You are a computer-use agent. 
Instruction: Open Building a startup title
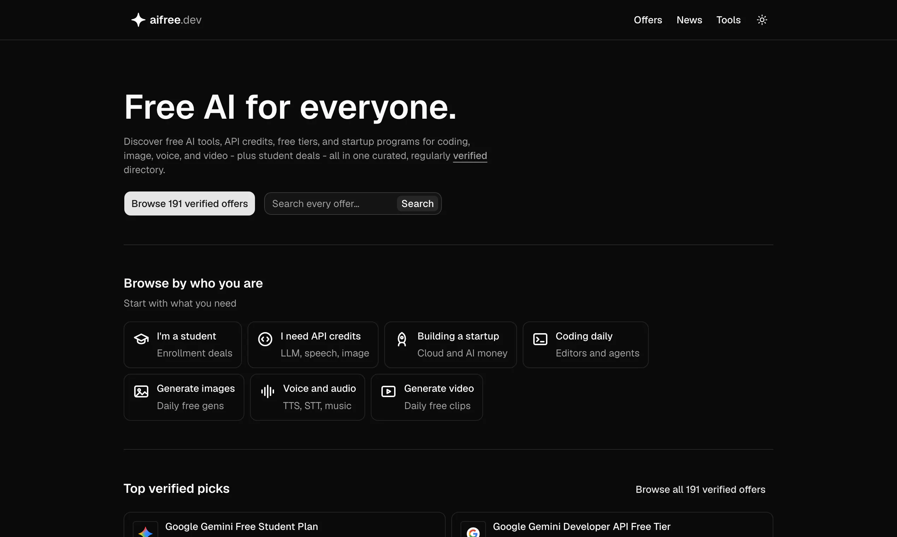(458, 336)
